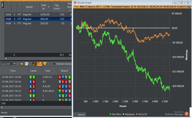The height and width of the screenshot is (118, 192).
Task: Click the C,BR,R,C line cell
Action: coord(47,77)
